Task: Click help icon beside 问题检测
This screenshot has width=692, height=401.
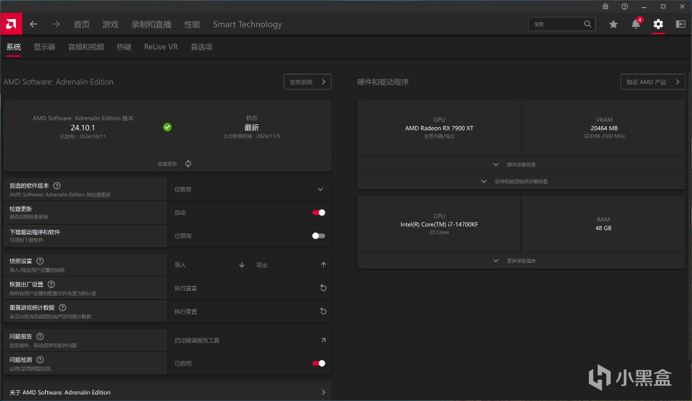Action: (x=40, y=360)
